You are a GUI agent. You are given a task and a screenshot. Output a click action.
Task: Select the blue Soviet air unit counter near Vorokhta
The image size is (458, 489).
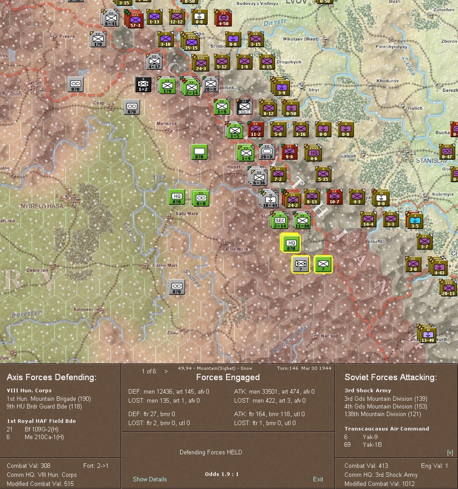point(415,220)
